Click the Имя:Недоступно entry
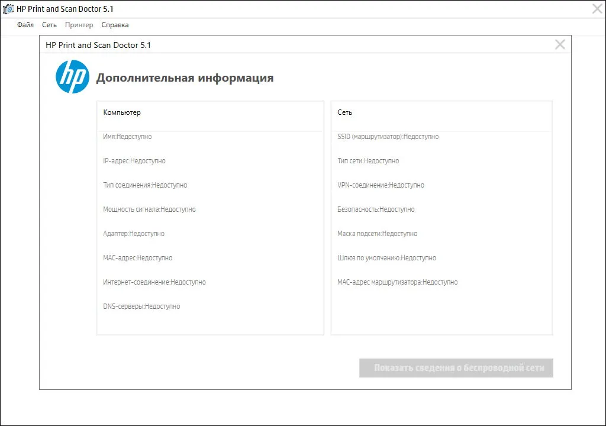The image size is (606, 426). (127, 137)
